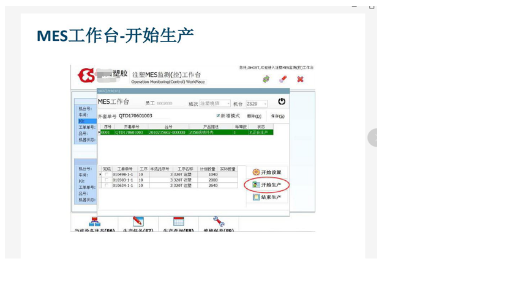Click the 删除(D) button

pyautogui.click(x=254, y=116)
